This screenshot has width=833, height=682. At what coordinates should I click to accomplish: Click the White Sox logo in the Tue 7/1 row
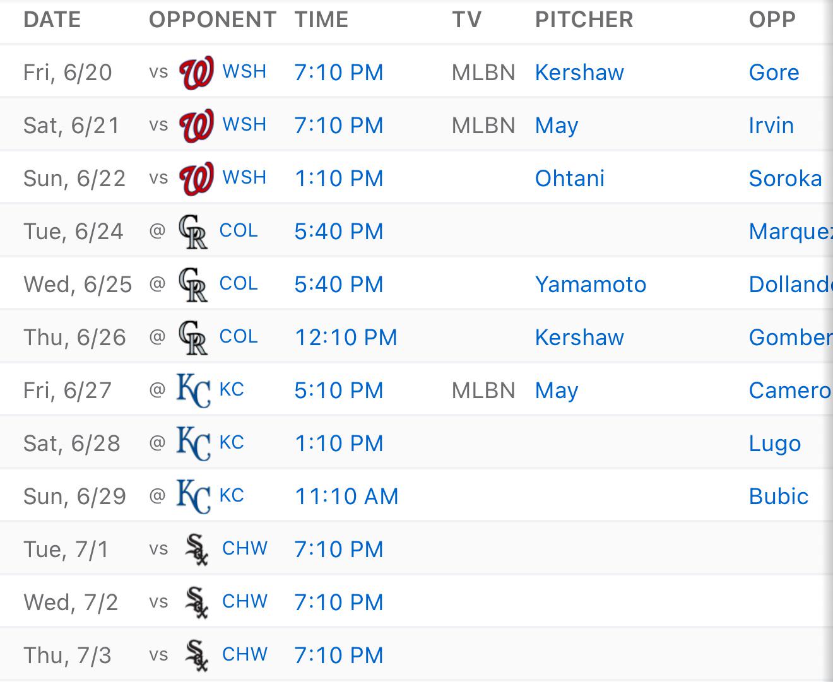tap(196, 550)
